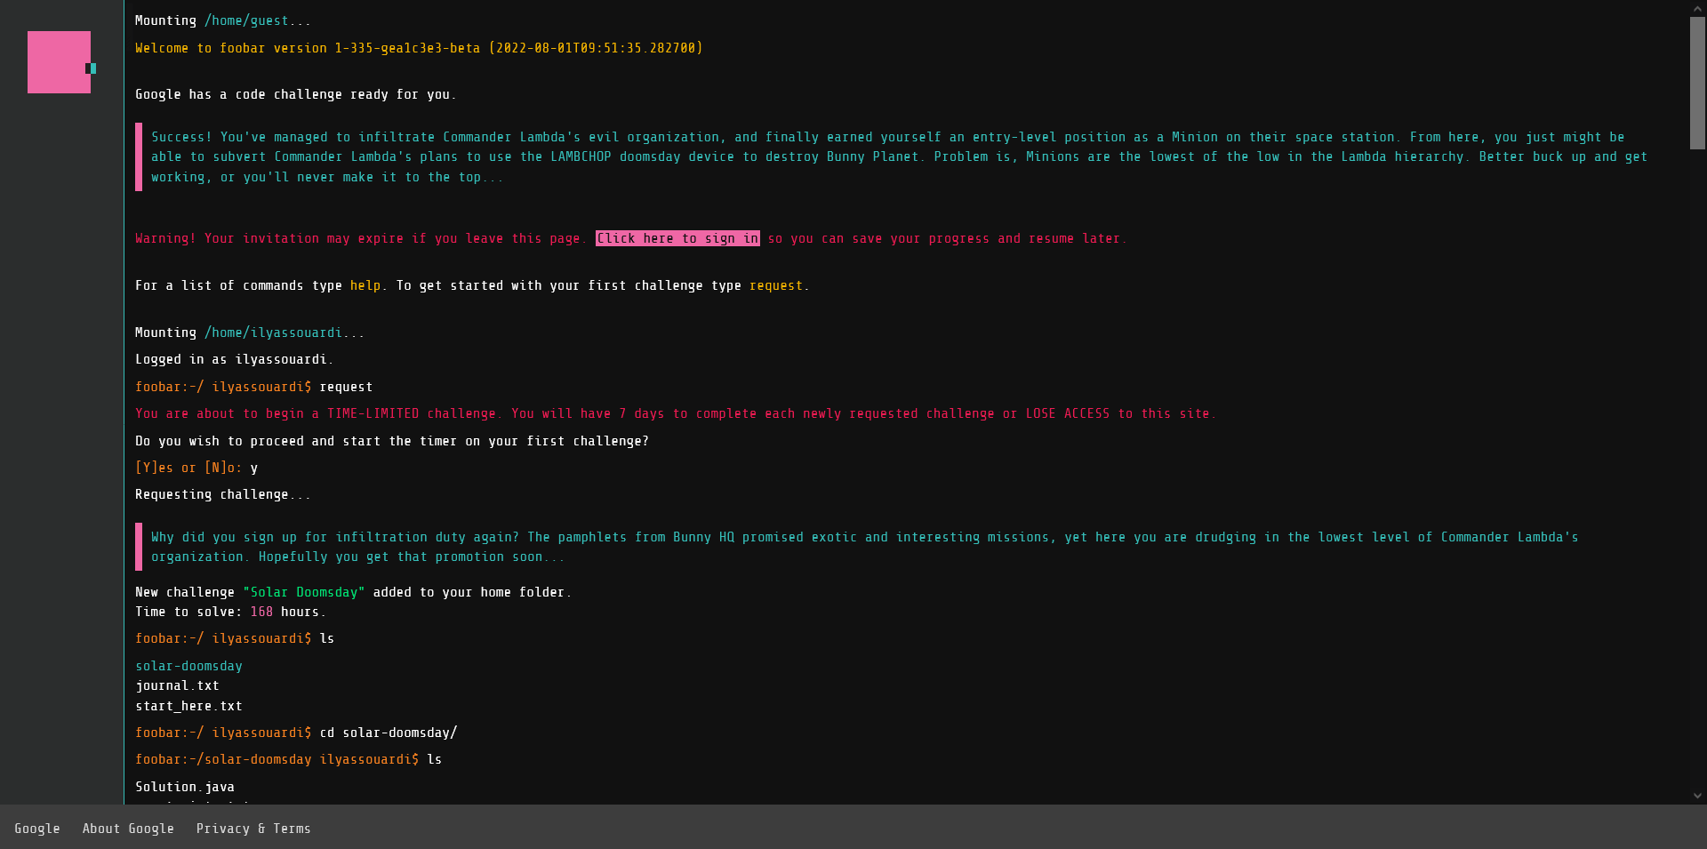The height and width of the screenshot is (849, 1707).
Task: Click the 'Why did you sign up' paragraph
Action: pos(864,547)
